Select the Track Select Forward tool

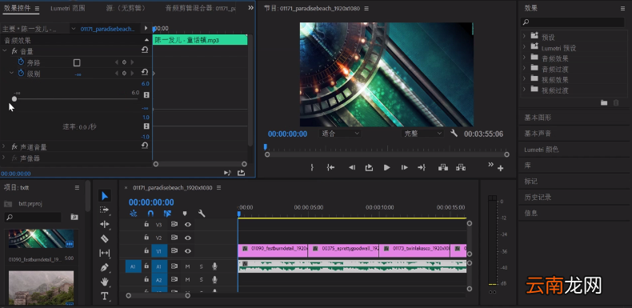click(x=104, y=210)
